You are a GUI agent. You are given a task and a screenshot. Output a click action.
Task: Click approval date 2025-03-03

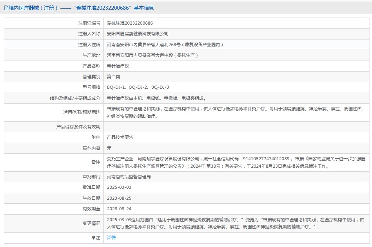pos(119,187)
